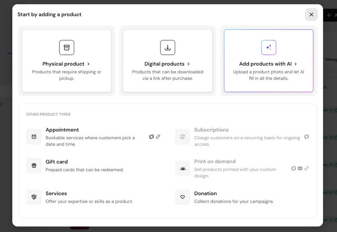The height and width of the screenshot is (232, 337).
Task: Select the Appointment product type
Action: click(93, 137)
